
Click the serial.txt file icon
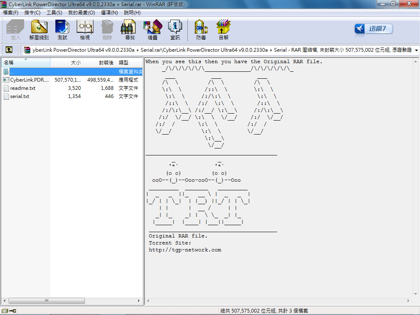pos(6,96)
